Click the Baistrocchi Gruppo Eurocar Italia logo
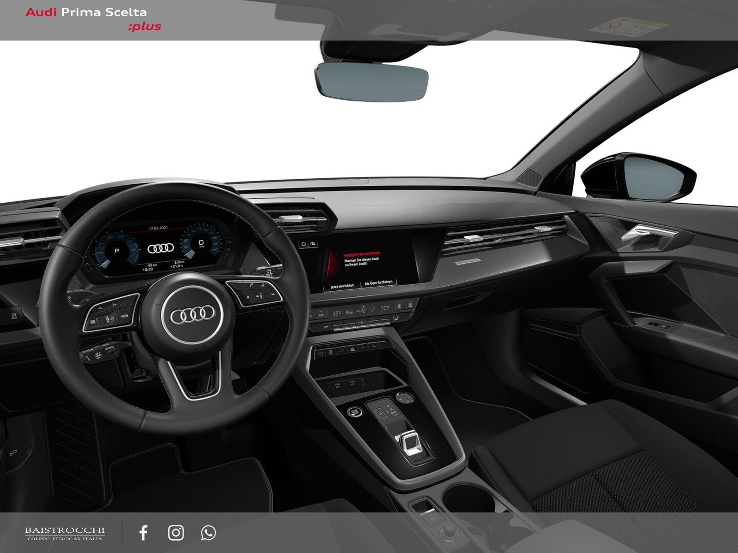This screenshot has width=738, height=553. (65, 534)
